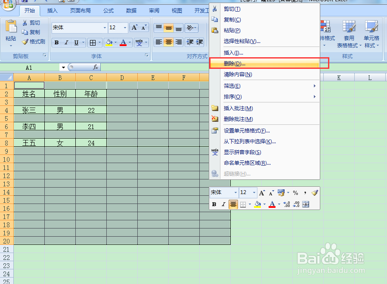The image size is (387, 284).
Task: Click the mini toolbar bold B
Action: (x=214, y=204)
